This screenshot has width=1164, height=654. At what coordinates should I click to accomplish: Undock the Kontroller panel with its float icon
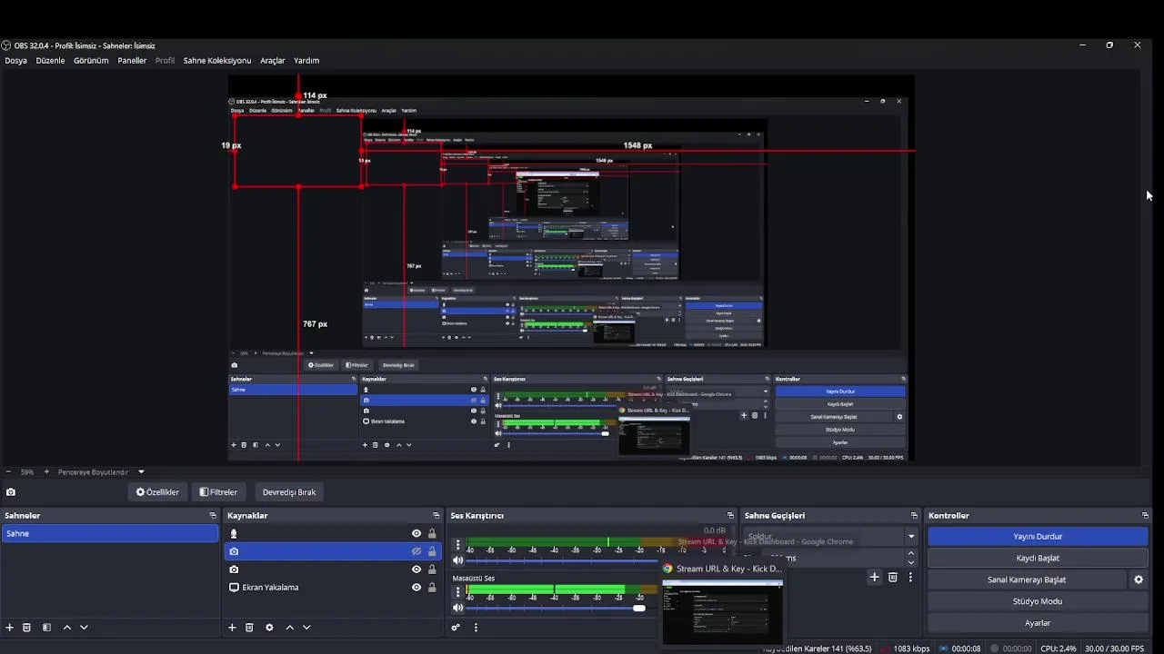pyautogui.click(x=1145, y=516)
